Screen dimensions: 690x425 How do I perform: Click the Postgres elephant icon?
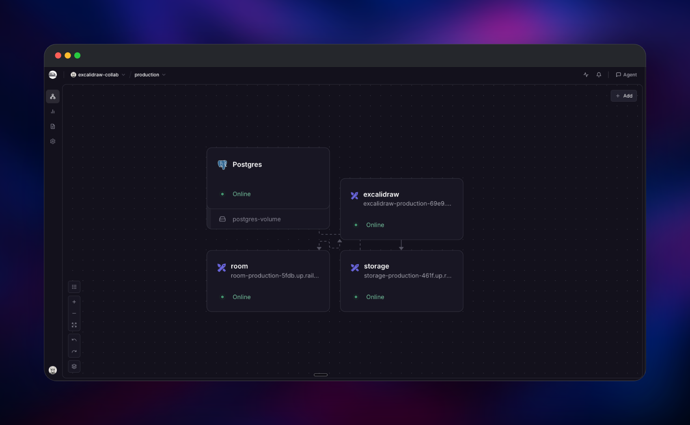point(222,165)
